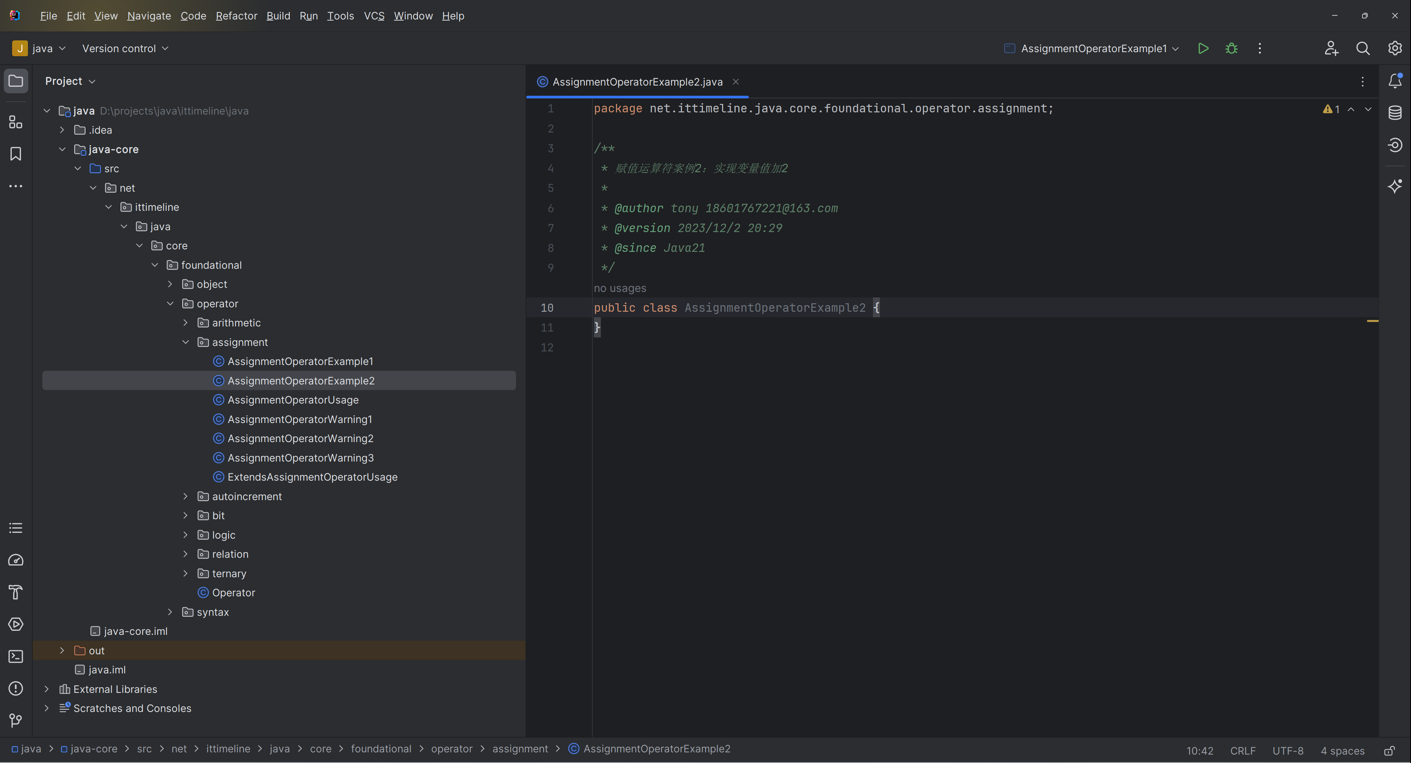This screenshot has width=1411, height=763.
Task: Open Notifications bell
Action: click(x=1394, y=81)
